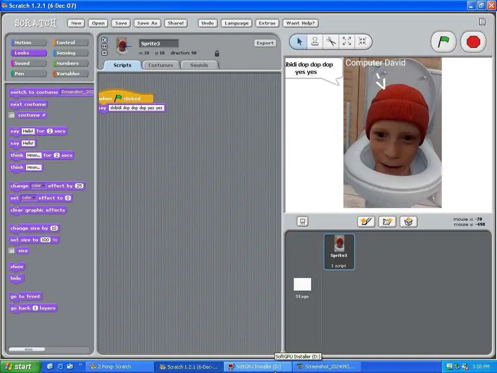The image size is (497, 373).
Task: Get a surprise sprite
Action: click(408, 221)
